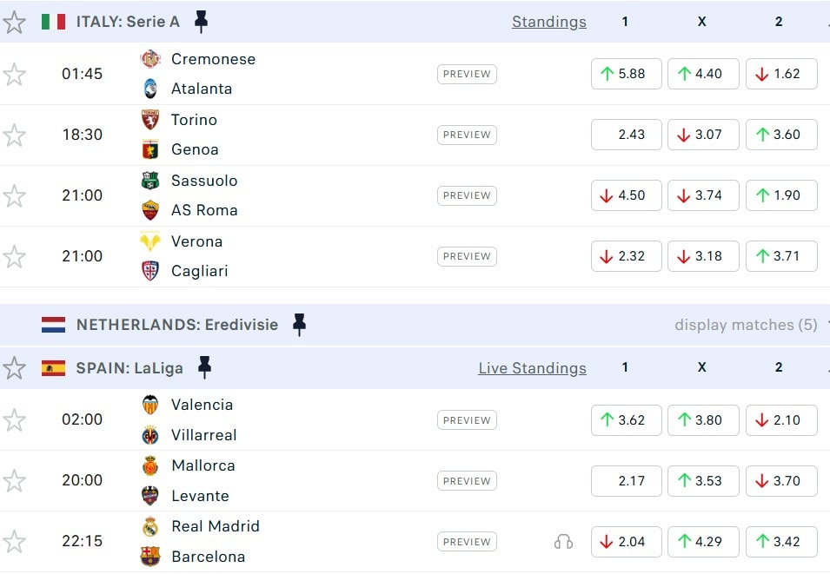Click the AS Roma team logo
Image resolution: width=830 pixels, height=574 pixels.
150,210
